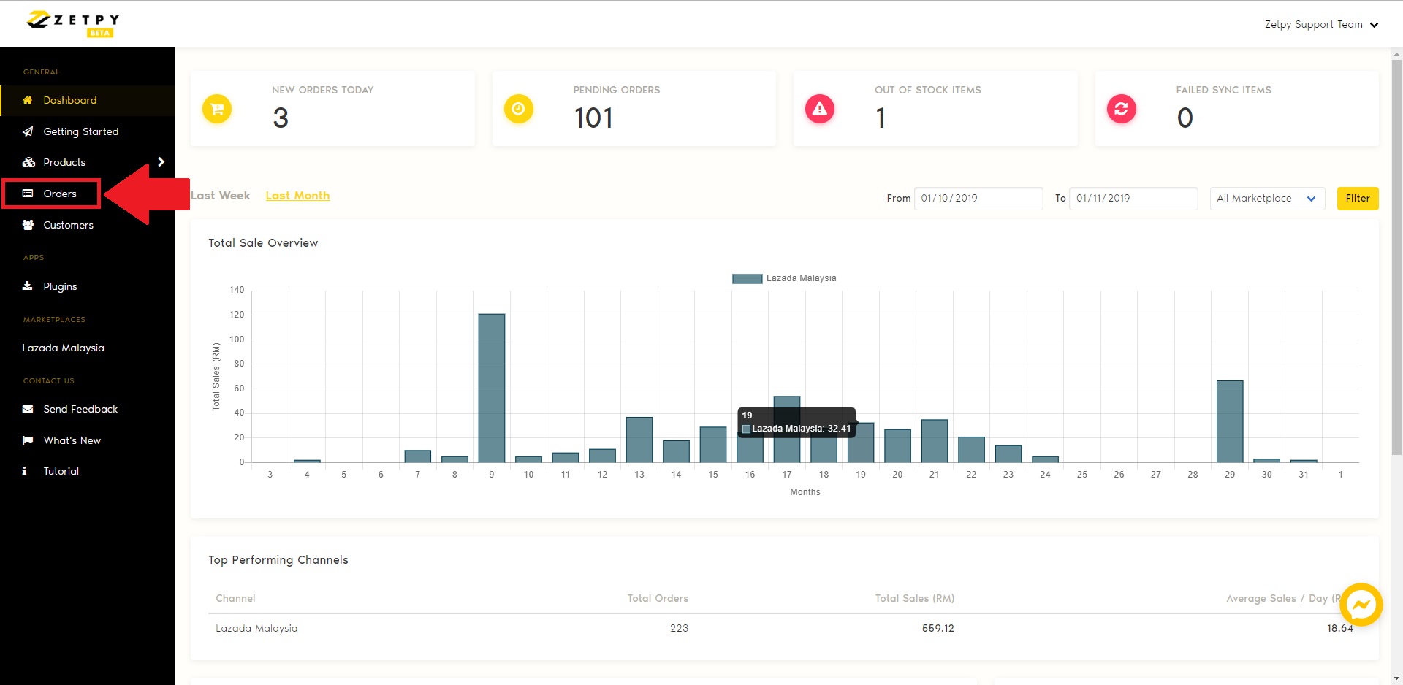The width and height of the screenshot is (1403, 685).
Task: Click the Failed Sync Items count 0
Action: (x=1185, y=118)
